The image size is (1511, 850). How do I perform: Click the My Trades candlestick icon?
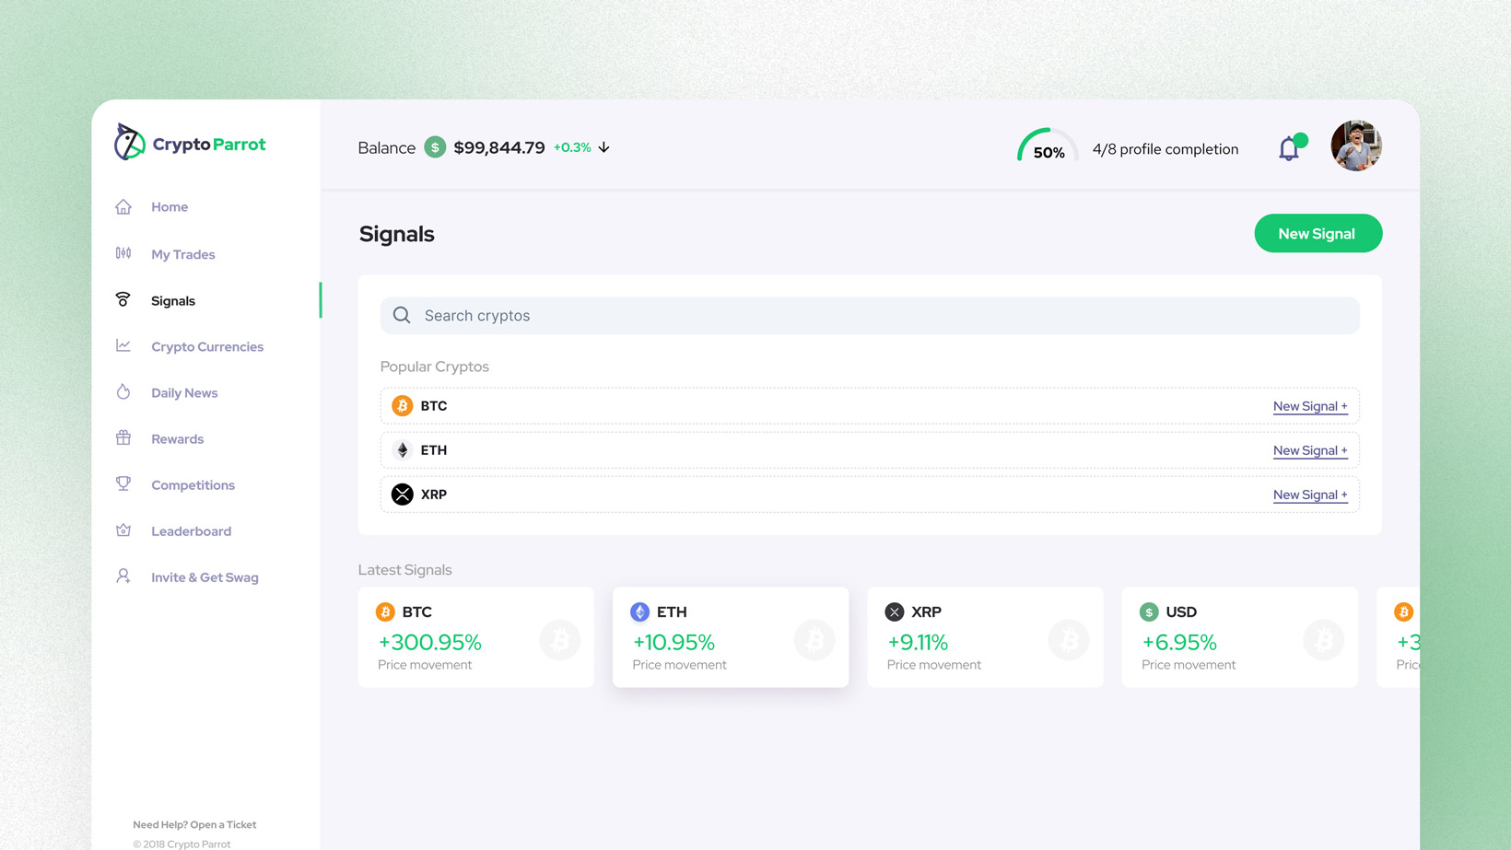123,253
